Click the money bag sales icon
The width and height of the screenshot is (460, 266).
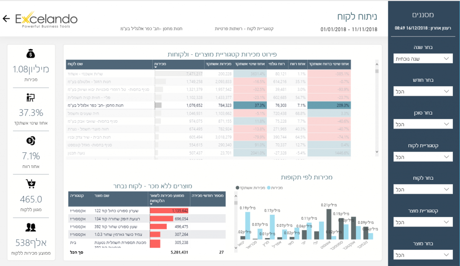31,54
